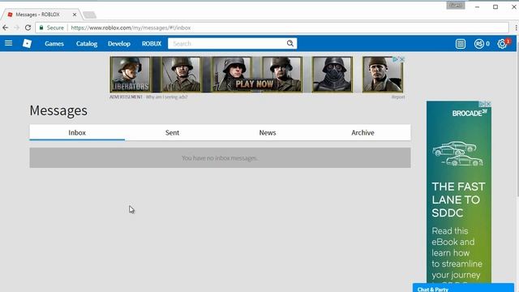
Task: Open the hamburger navigation menu
Action: coord(9,43)
